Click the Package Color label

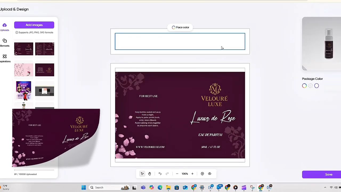point(312,79)
